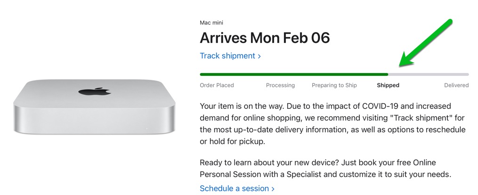Click the small Mac mini product label
Screen dimensions: 478x195
click(x=211, y=22)
